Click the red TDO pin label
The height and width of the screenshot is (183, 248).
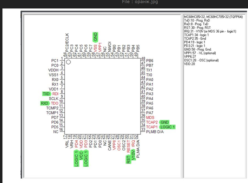pyautogui.click(x=55, y=103)
